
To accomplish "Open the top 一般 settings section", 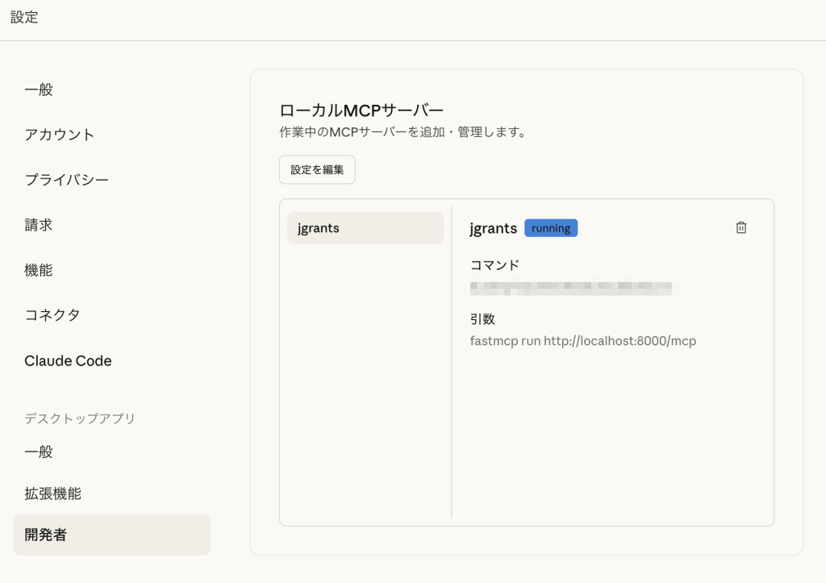I will tap(39, 90).
